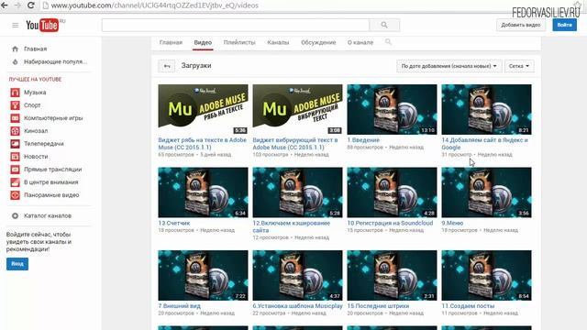The width and height of the screenshot is (587, 330).
Task: Open link 10.Регистрация на Soundcloud
Action: coord(390,223)
